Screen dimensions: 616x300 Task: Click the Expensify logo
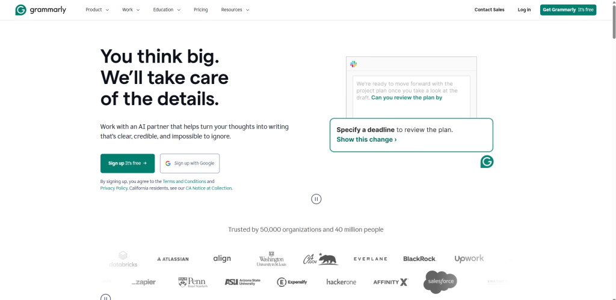click(x=292, y=282)
